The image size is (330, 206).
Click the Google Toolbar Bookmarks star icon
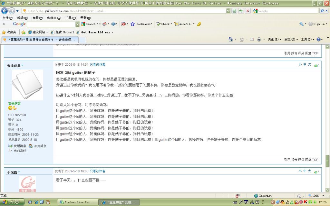(x=132, y=24)
